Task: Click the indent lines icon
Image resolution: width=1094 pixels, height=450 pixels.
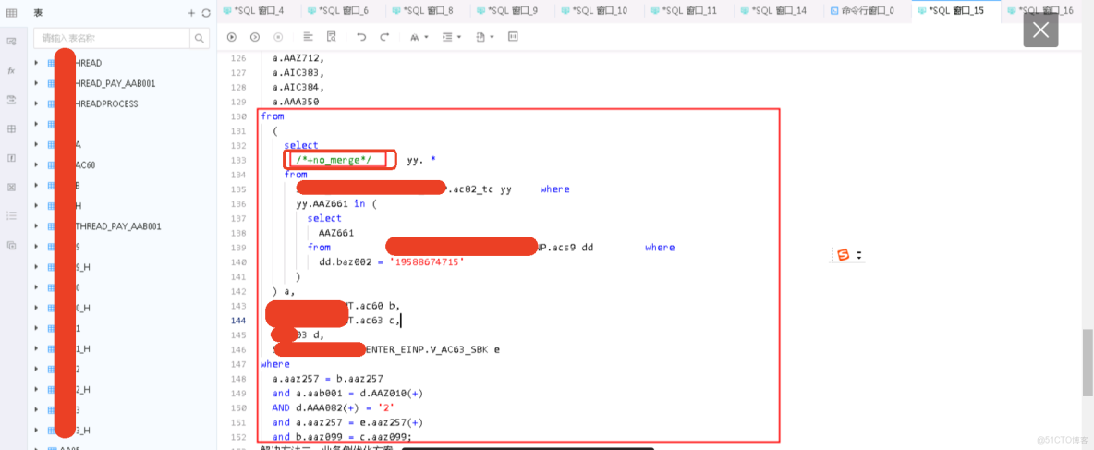Action: click(448, 36)
